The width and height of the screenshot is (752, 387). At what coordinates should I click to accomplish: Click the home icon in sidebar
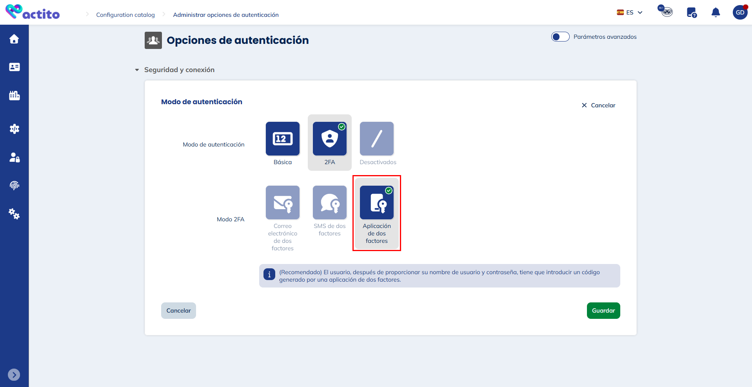pos(14,39)
